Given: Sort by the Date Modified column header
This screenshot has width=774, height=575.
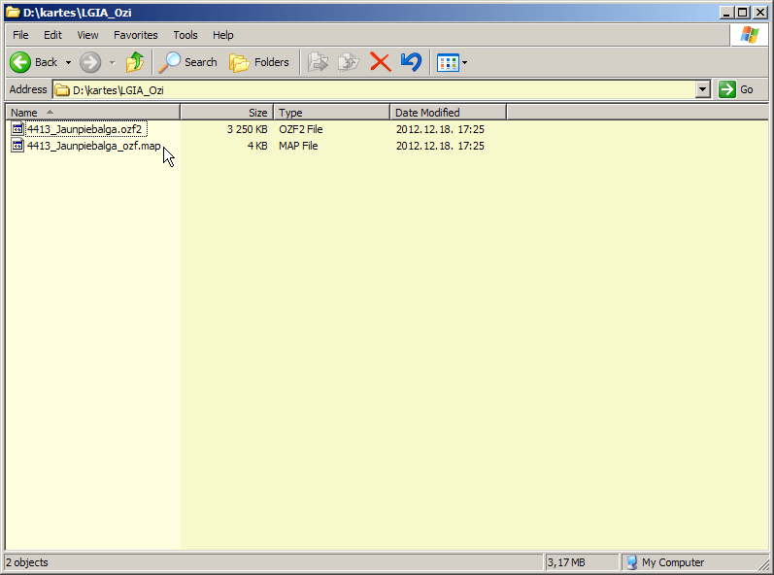Looking at the screenshot, I should 449,113.
